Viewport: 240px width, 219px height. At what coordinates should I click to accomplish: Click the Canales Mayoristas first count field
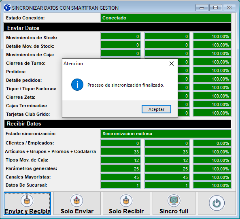pos(121,177)
